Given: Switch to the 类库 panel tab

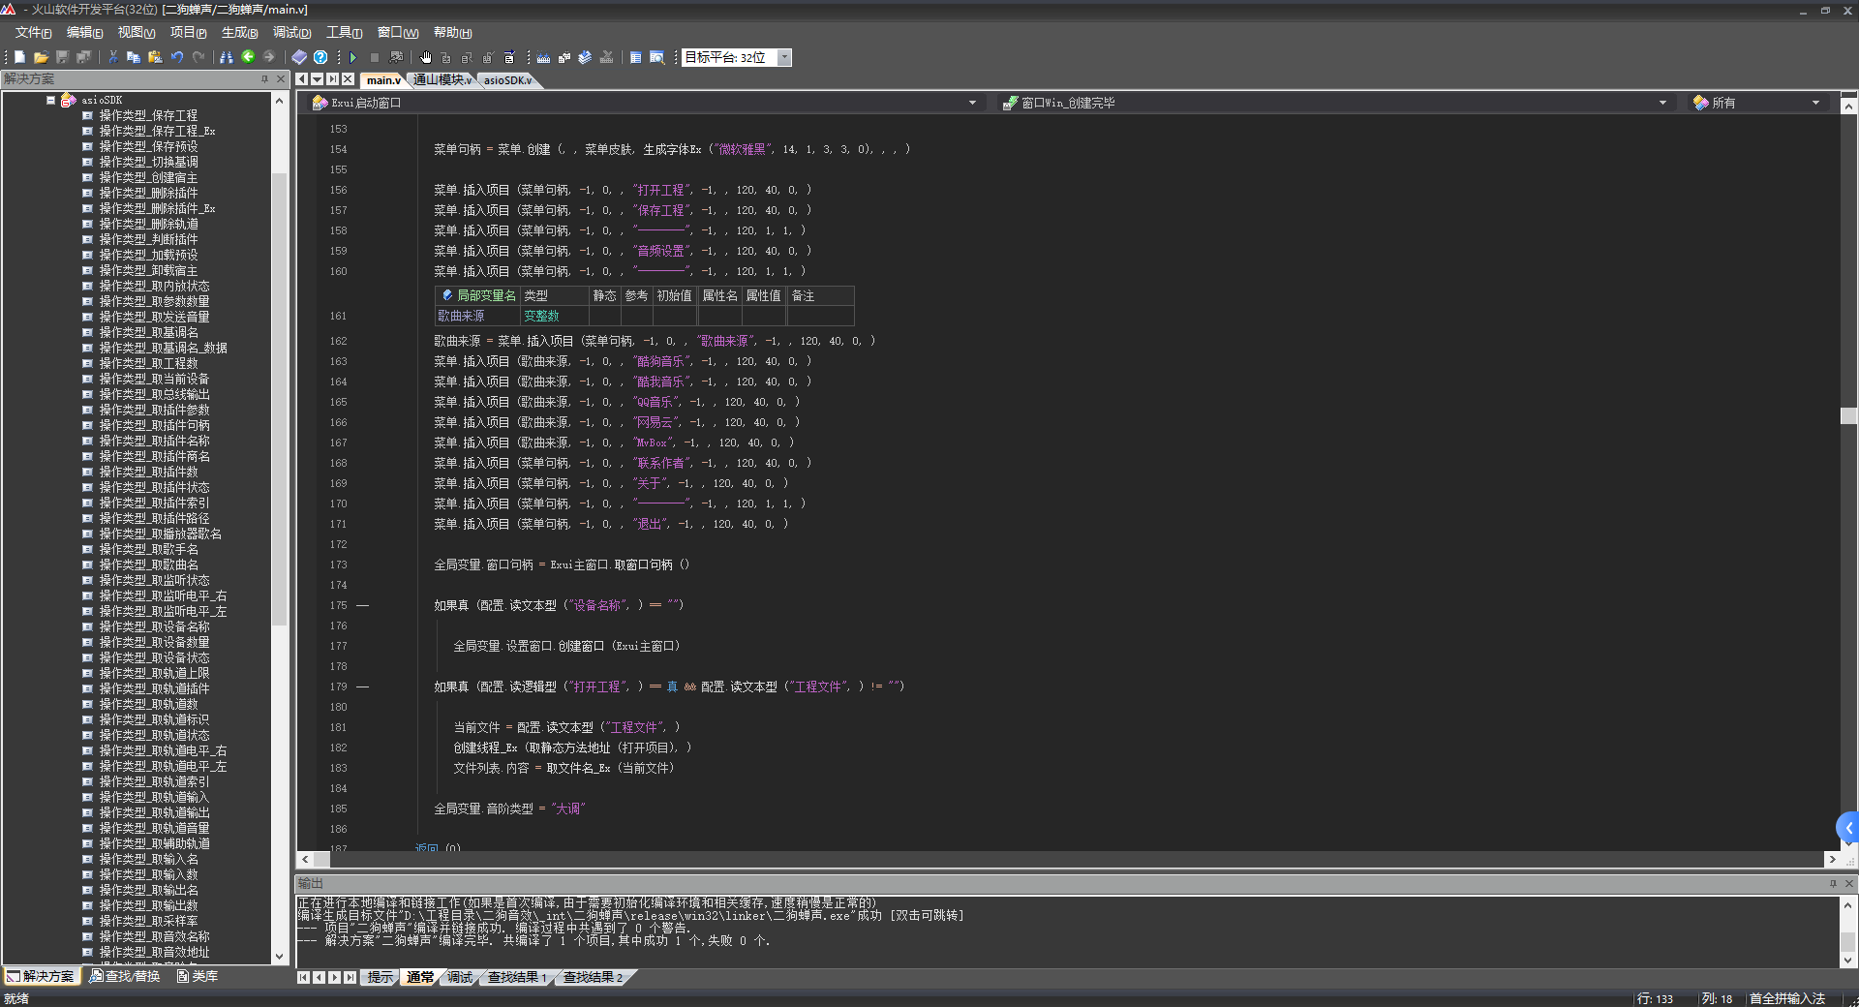Looking at the screenshot, I should [198, 976].
